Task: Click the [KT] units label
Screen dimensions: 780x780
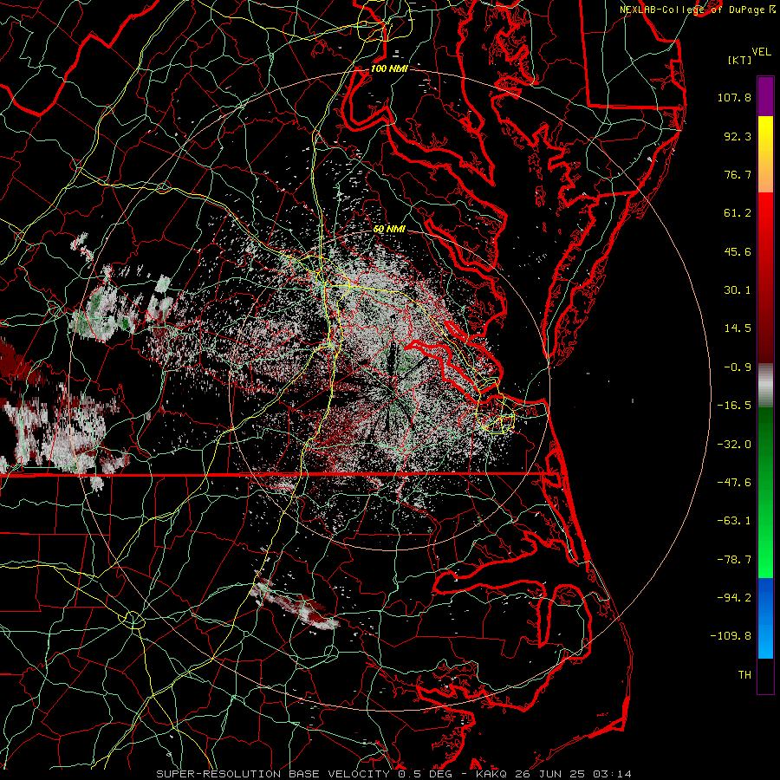Action: 740,60
